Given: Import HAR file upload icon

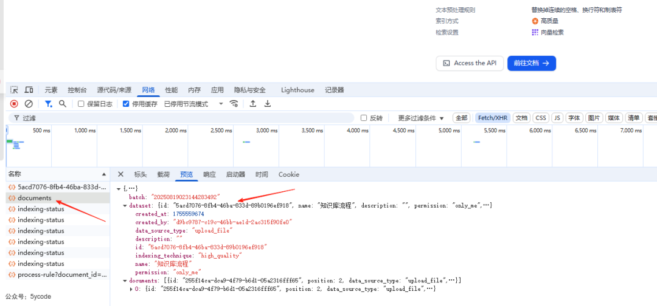Looking at the screenshot, I should pos(252,104).
